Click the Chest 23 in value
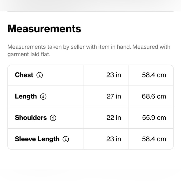 tap(114, 75)
